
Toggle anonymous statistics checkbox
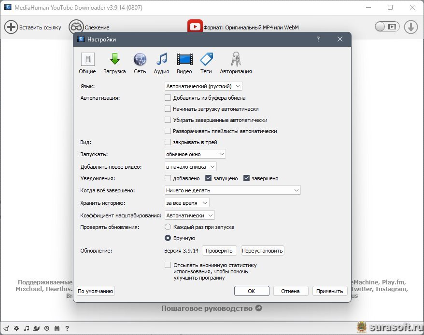168,265
